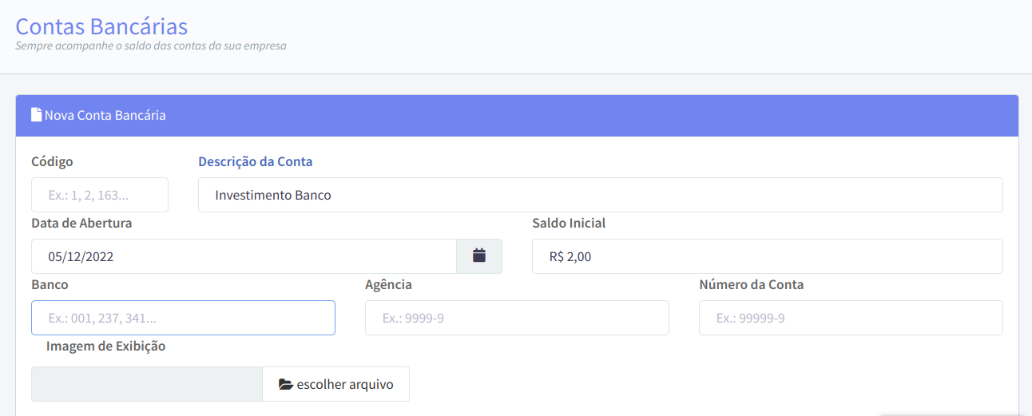1032x416 pixels.
Task: Click the Descrição da Conta label
Action: pyautogui.click(x=256, y=161)
